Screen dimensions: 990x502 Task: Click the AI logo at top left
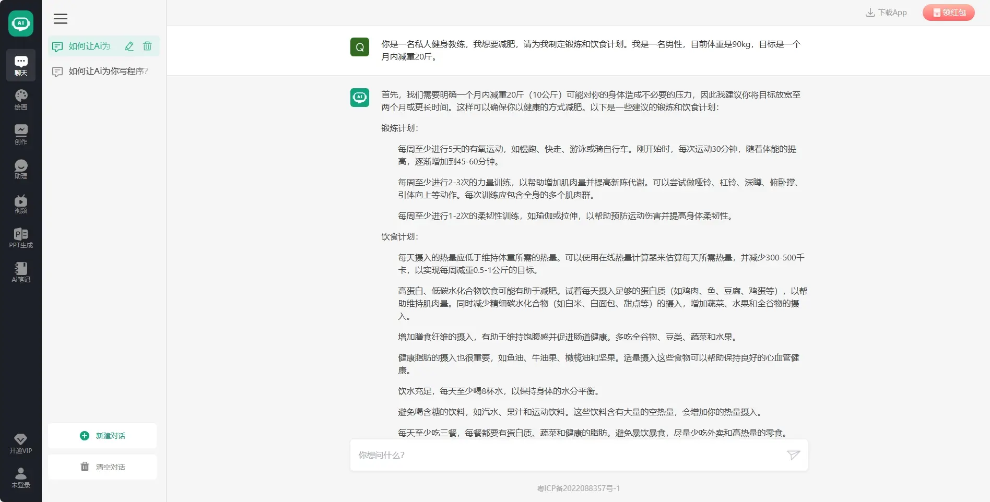[x=21, y=23]
